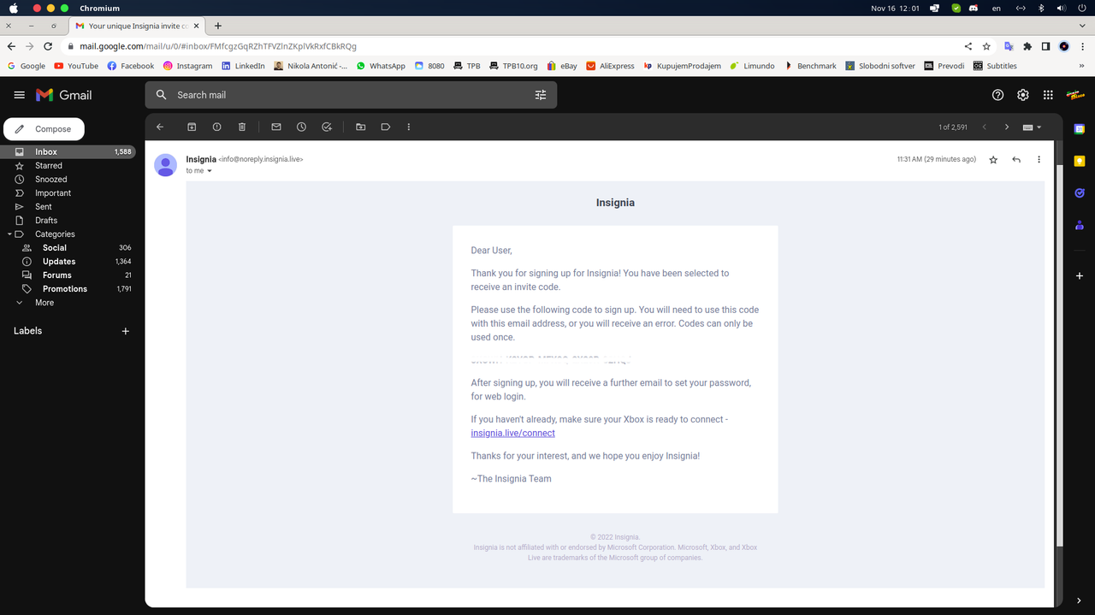Expand More in the left sidebar

(x=44, y=303)
